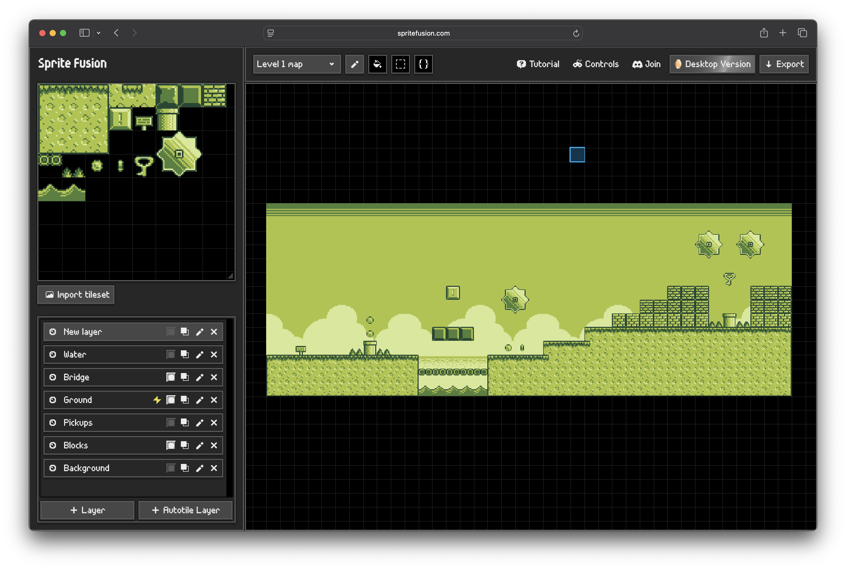This screenshot has width=846, height=569.
Task: Click the curly braces tool icon
Action: 424,64
